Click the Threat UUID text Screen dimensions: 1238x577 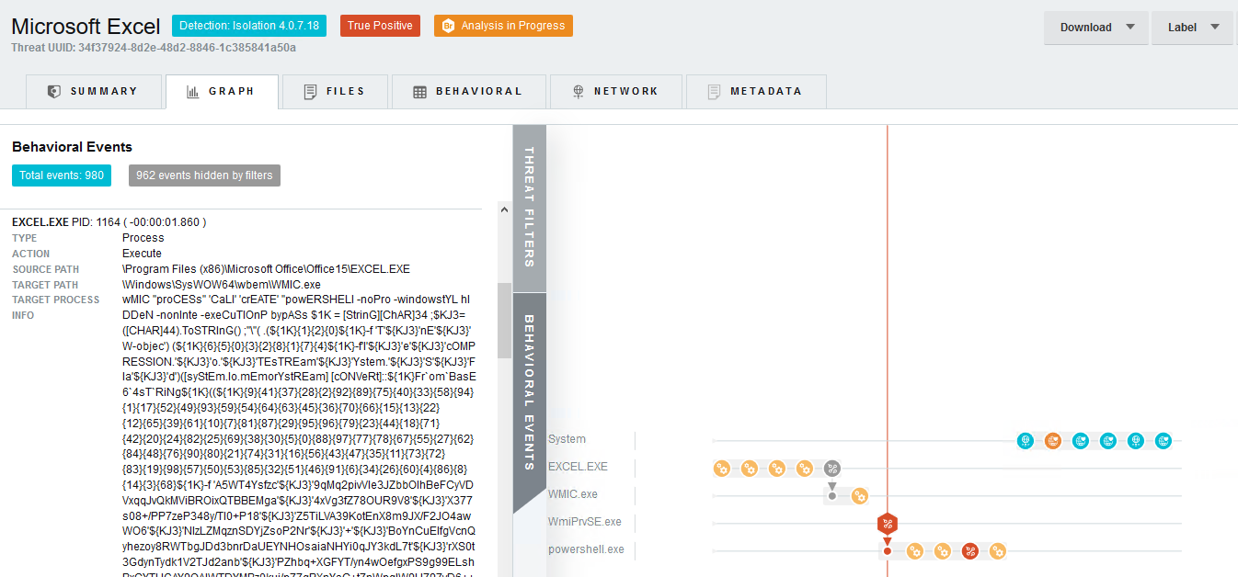point(154,47)
